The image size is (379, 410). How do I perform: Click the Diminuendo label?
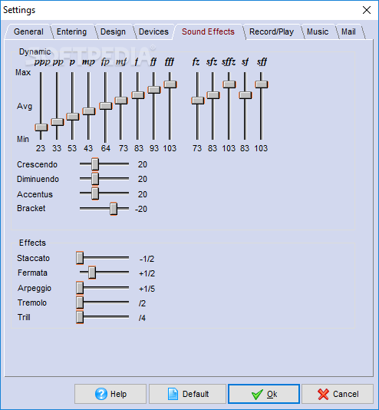tap(38, 179)
